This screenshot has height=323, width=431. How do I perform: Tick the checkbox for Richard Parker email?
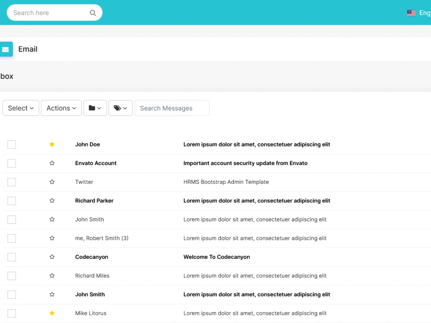(x=12, y=201)
